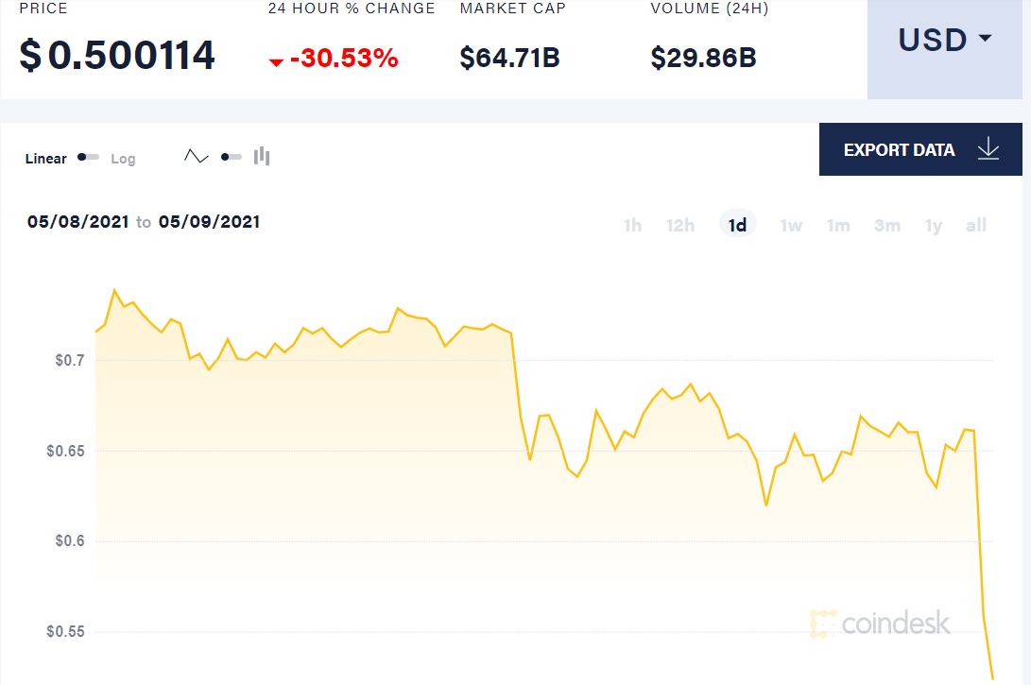1031x685 pixels.
Task: Select the 1h time range tab
Action: (632, 226)
